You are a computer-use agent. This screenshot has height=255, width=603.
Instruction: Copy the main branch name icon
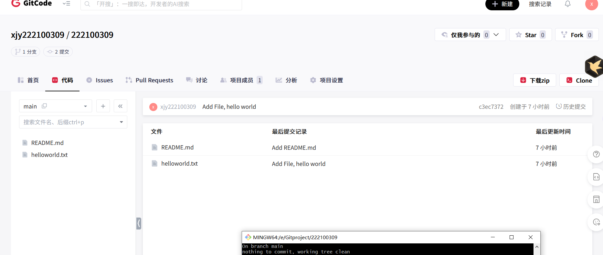44,106
